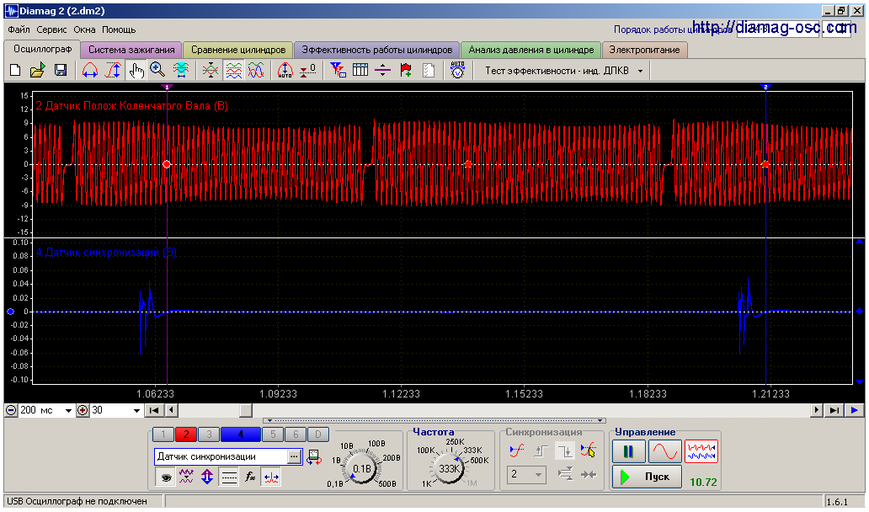Screen dimensions: 869x512
Task: Jump to the end of the recording
Action: pos(834,411)
